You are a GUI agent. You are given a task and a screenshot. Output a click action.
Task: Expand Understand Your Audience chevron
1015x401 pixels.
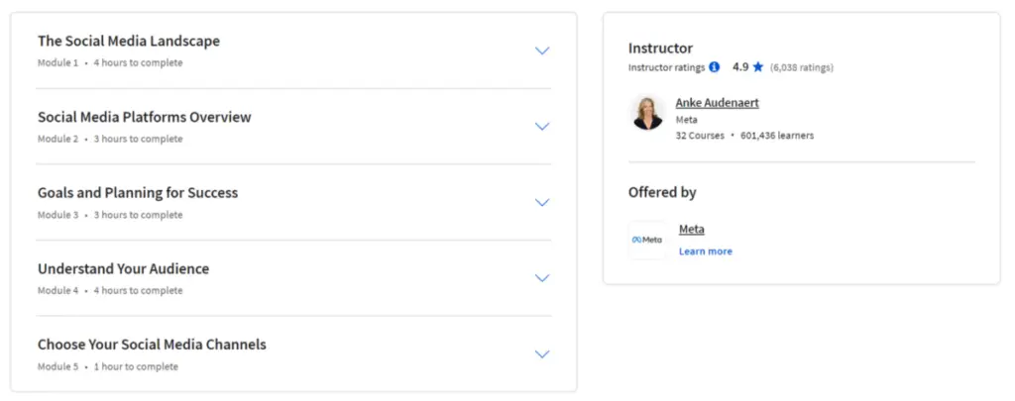point(541,278)
